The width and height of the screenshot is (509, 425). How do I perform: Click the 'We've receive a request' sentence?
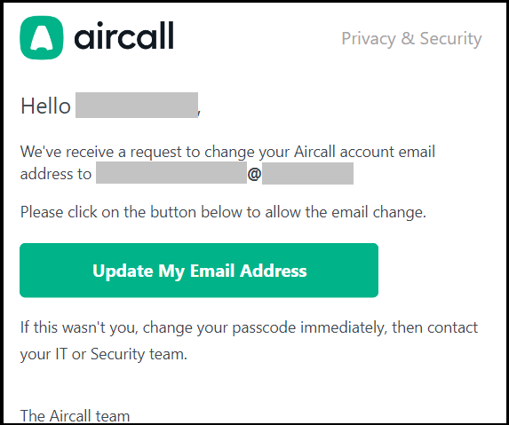click(227, 152)
